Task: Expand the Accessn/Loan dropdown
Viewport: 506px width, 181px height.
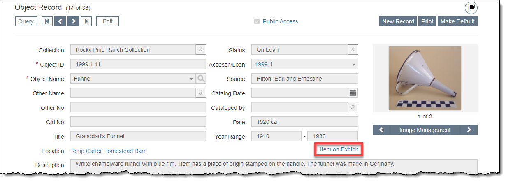Action: (x=353, y=65)
